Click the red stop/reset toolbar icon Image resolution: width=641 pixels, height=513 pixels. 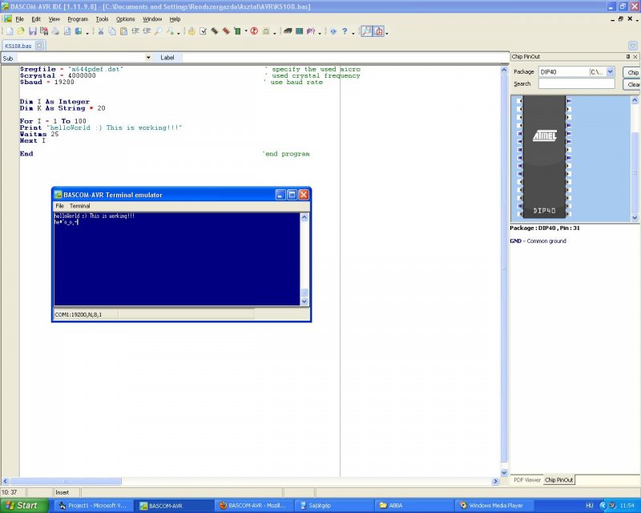coord(254,31)
